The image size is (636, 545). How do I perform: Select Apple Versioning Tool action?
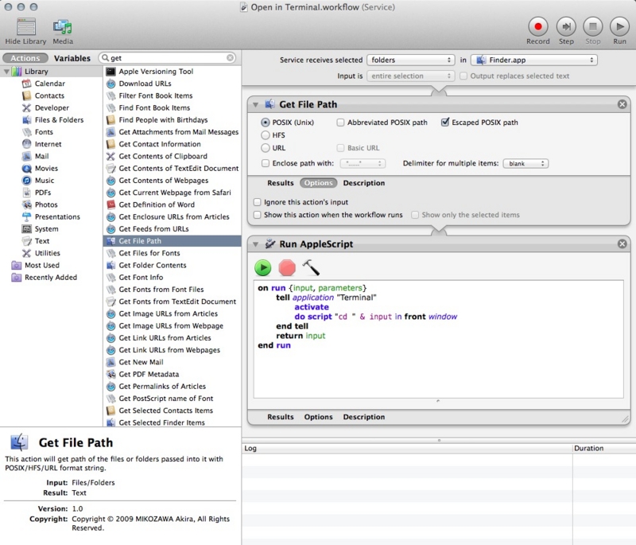(x=173, y=72)
